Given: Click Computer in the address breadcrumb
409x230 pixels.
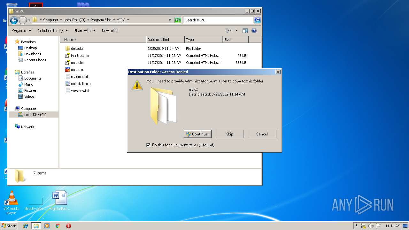Looking at the screenshot, I should [51, 20].
